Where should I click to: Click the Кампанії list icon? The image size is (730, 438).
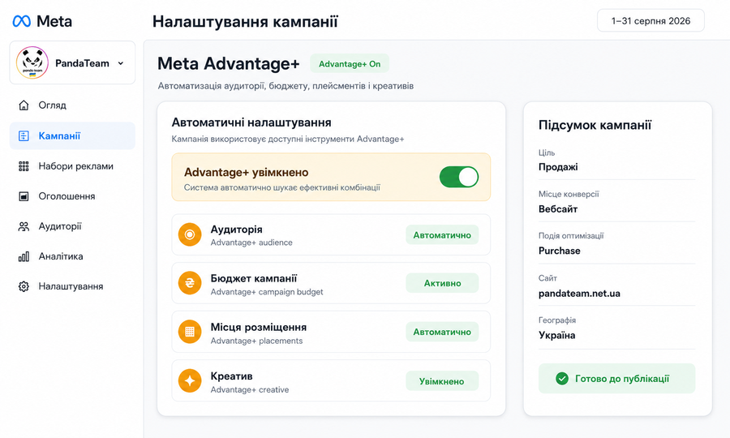(24, 136)
